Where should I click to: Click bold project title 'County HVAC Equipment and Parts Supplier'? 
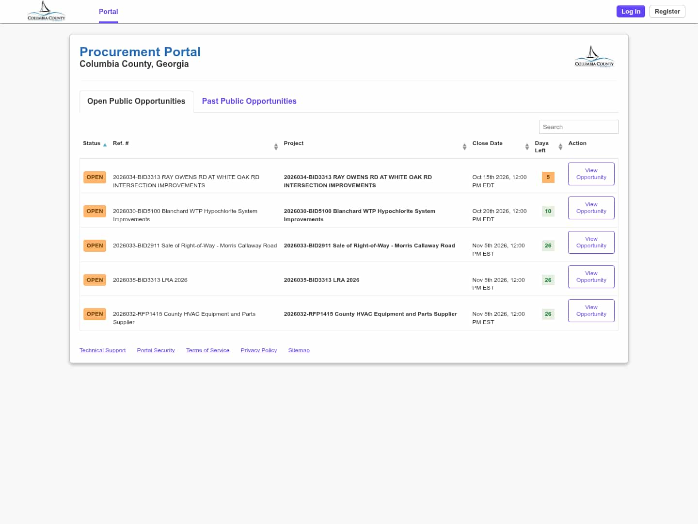(396, 314)
